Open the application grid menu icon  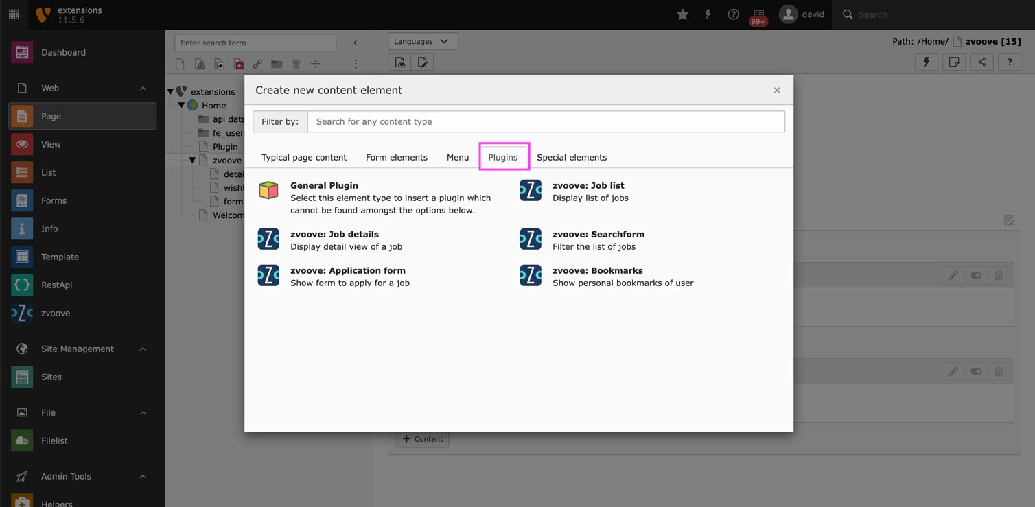coord(14,14)
